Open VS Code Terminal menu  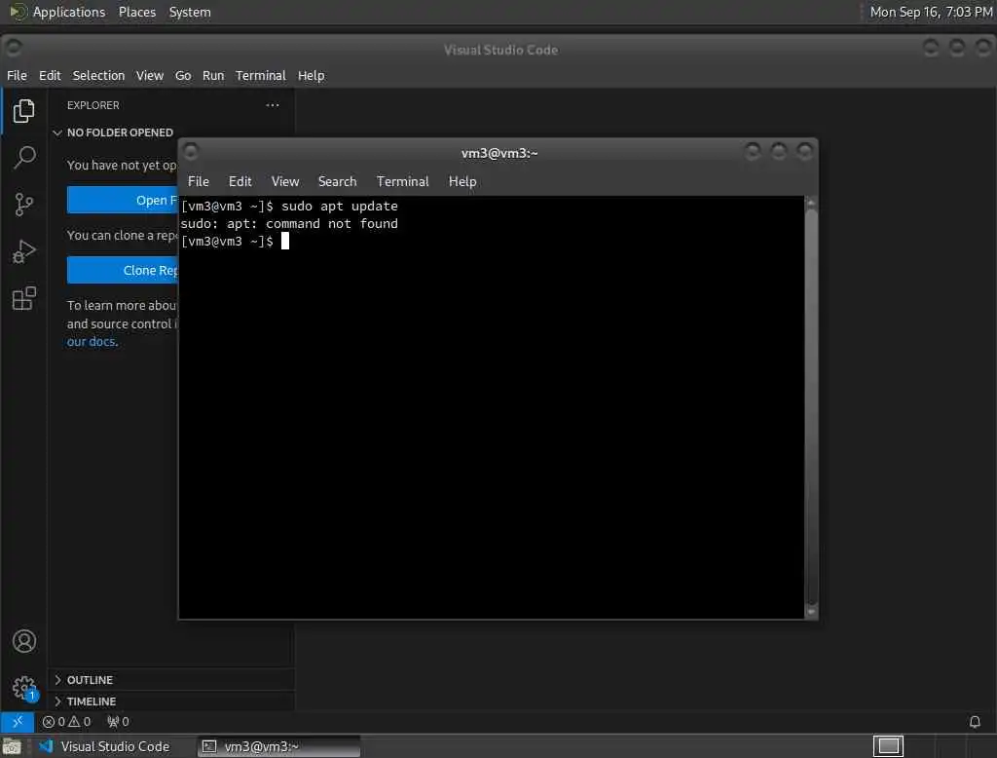click(261, 75)
